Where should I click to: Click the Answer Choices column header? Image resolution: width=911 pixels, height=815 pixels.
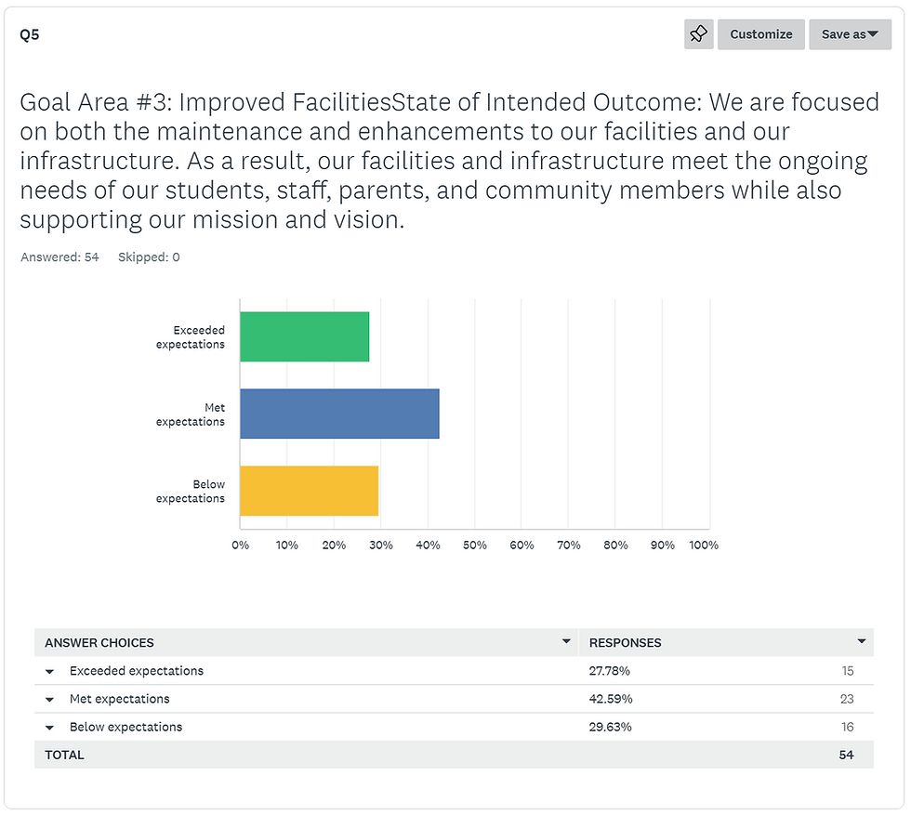point(99,643)
